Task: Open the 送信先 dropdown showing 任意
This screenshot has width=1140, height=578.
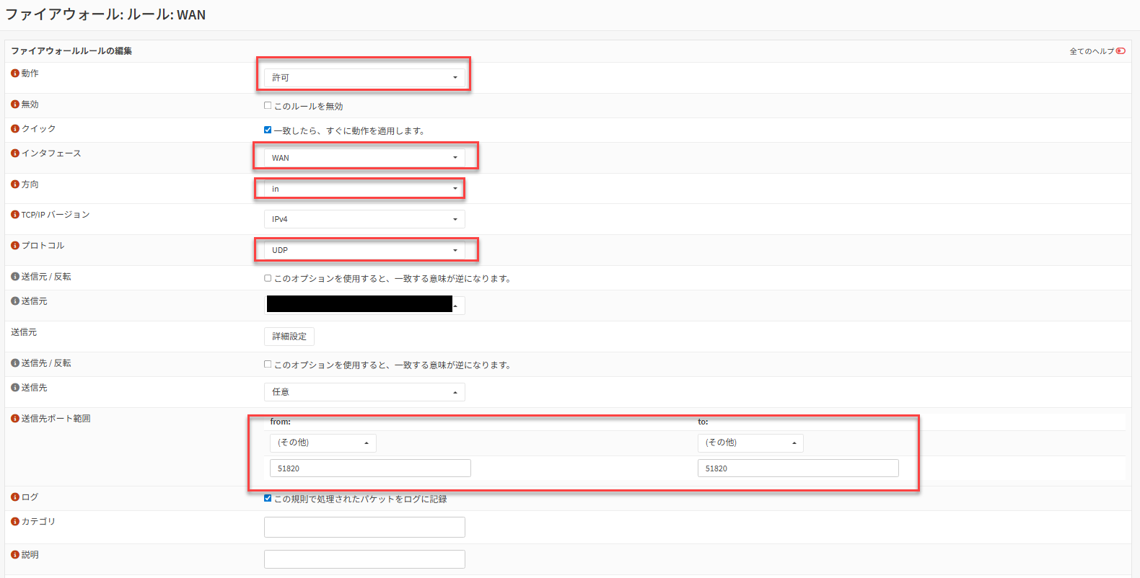Action: tap(364, 392)
